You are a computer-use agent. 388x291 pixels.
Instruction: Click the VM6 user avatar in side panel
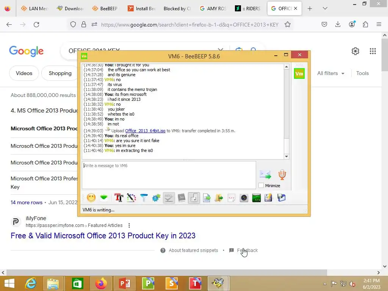(x=299, y=74)
